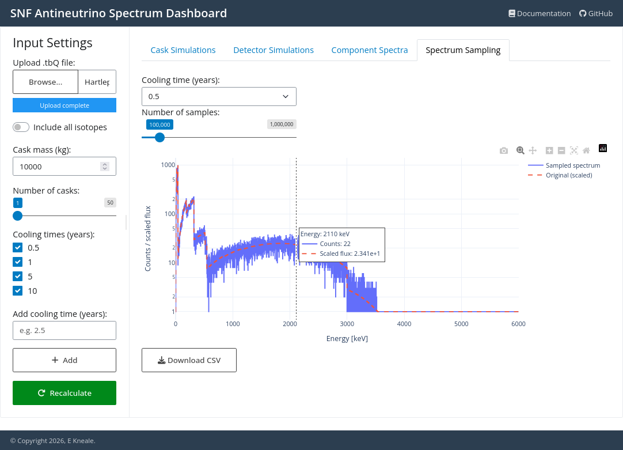Uncheck the 10 years cooling time

point(17,290)
